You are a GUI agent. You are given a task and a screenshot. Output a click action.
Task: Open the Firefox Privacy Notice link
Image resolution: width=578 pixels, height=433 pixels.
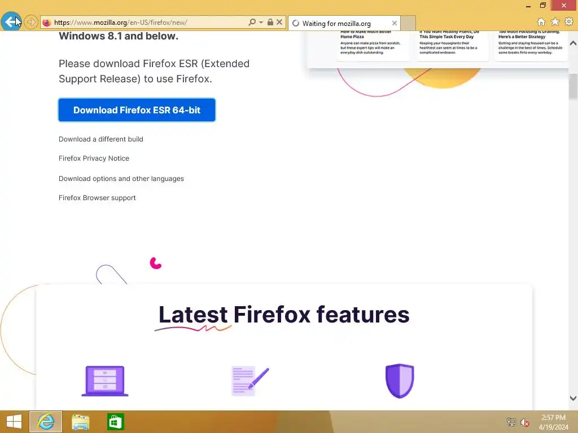click(94, 158)
